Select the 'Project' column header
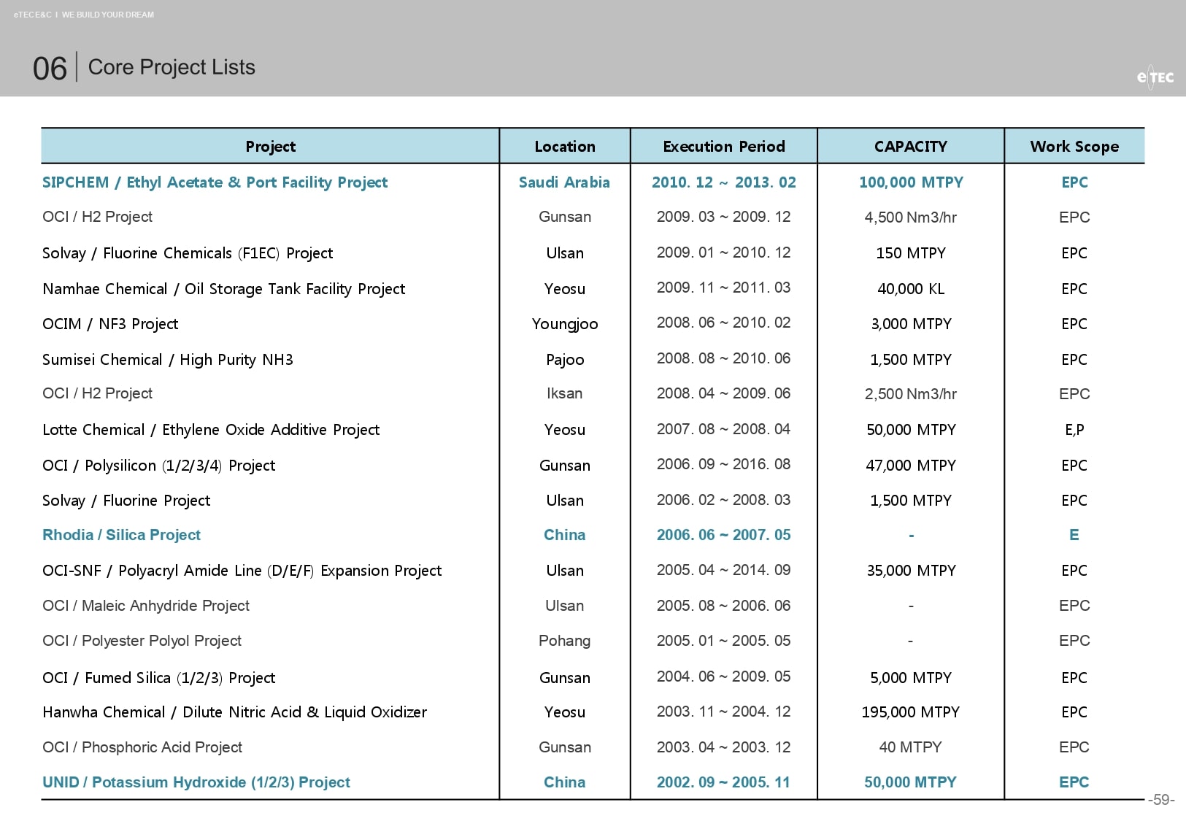 click(x=270, y=146)
